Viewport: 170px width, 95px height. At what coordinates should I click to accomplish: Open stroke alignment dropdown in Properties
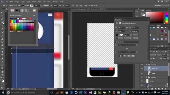pos(119,38)
